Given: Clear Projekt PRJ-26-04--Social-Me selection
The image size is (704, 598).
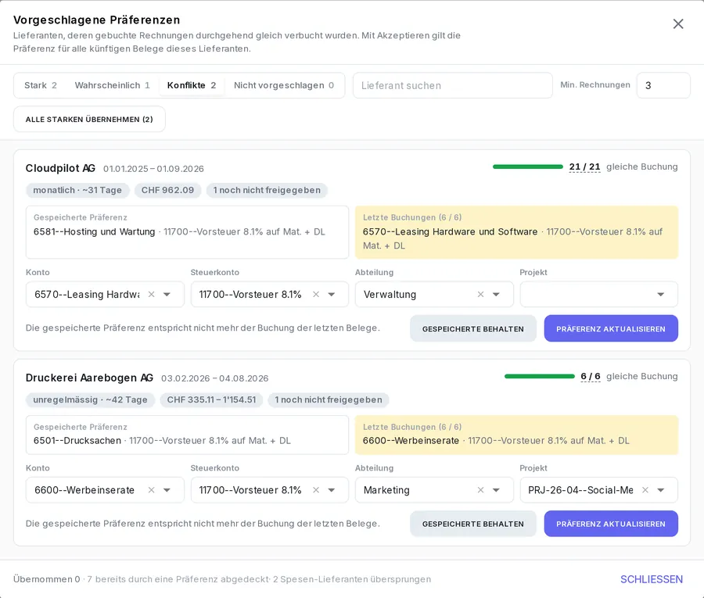Looking at the screenshot, I should [645, 490].
